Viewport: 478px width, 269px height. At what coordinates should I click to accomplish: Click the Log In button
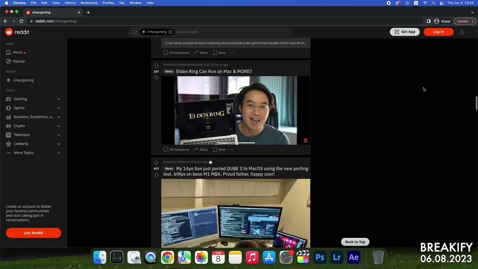[x=438, y=32]
